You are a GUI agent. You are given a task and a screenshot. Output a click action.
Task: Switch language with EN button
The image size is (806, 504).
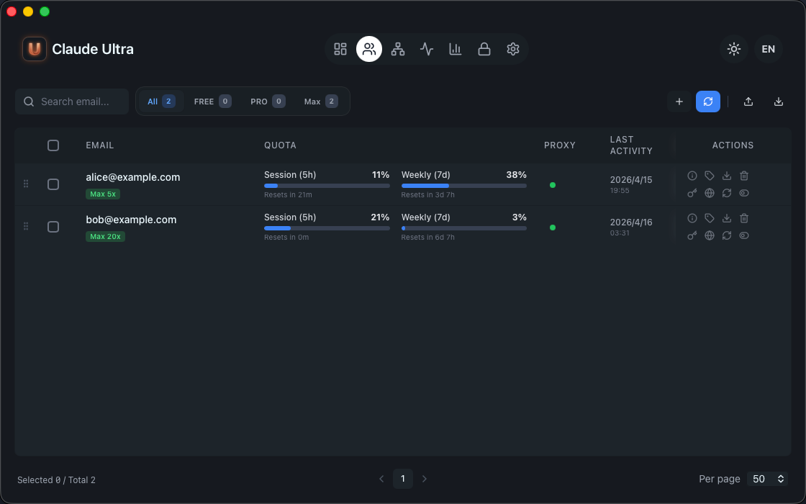click(769, 49)
